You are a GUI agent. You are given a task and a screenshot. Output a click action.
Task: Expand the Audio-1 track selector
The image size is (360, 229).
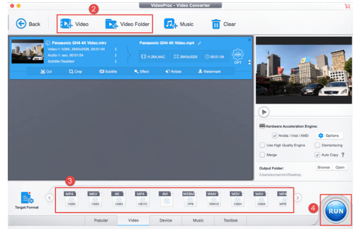tap(116, 55)
